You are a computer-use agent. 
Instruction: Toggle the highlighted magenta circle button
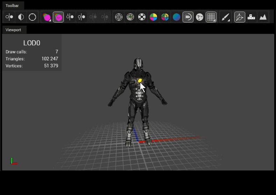point(58,17)
